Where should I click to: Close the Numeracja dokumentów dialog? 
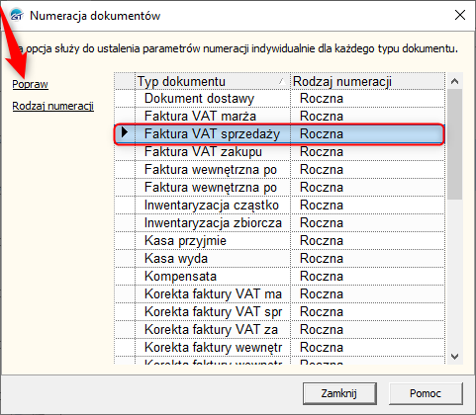pyautogui.click(x=460, y=15)
